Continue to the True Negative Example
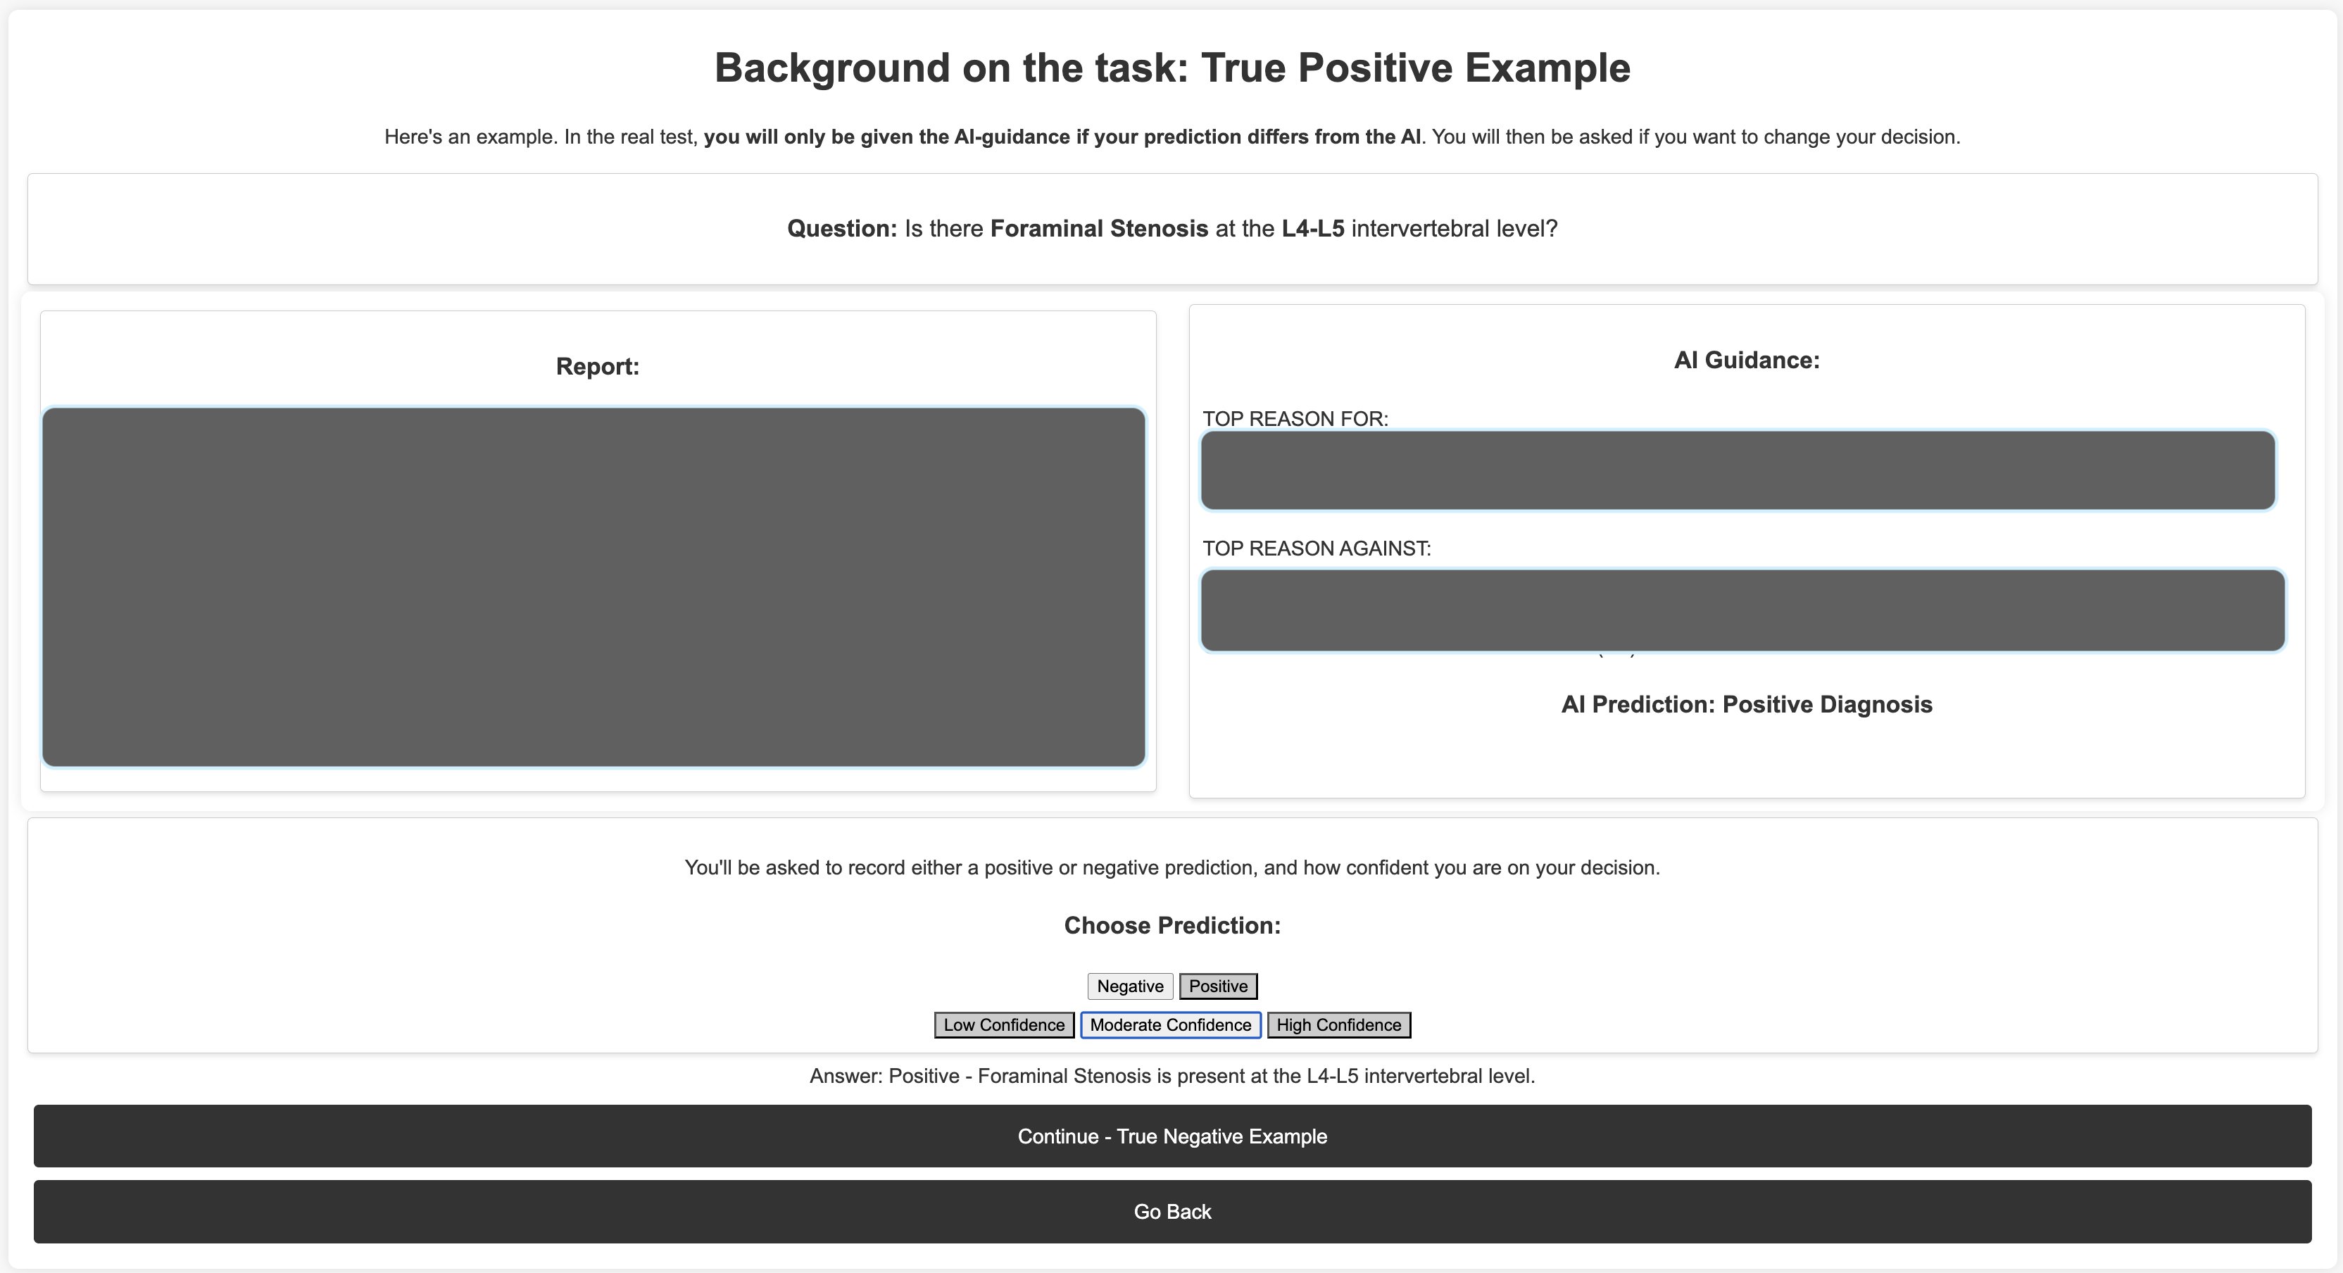Screen dimensions: 2343x1273 1171,1136
